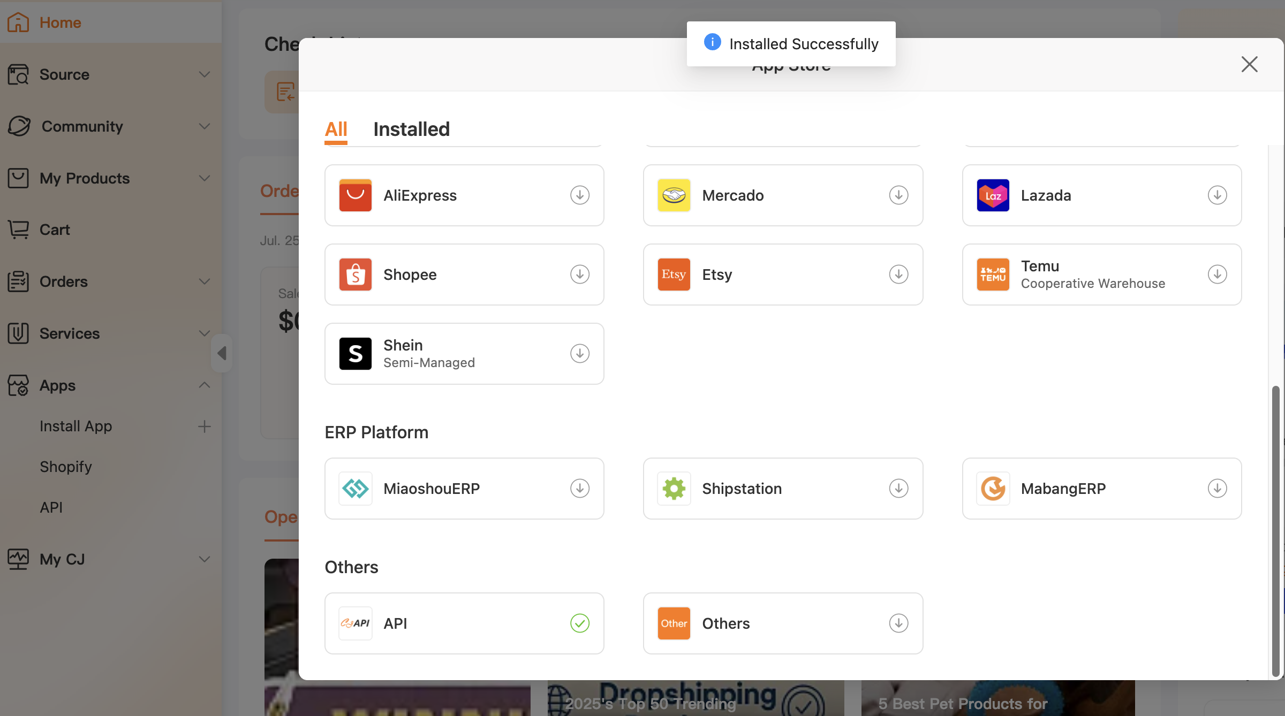
Task: Click the Lazada install download icon
Action: (1217, 195)
